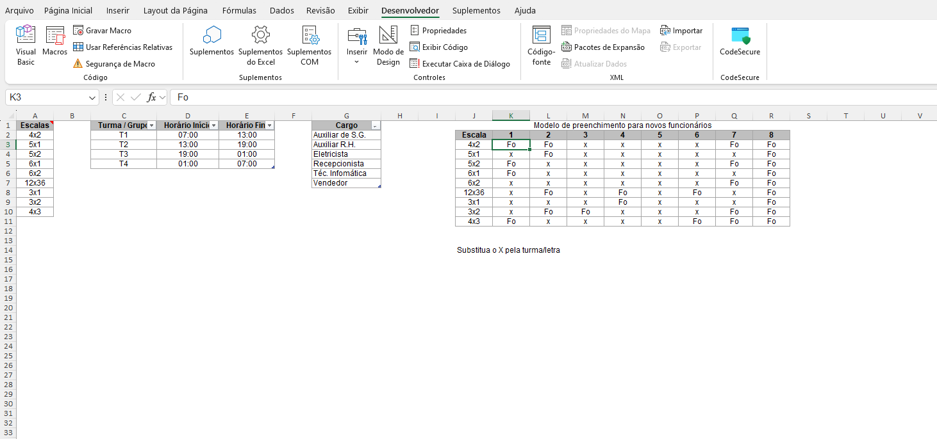Click the Gravar Macro icon

point(78,31)
